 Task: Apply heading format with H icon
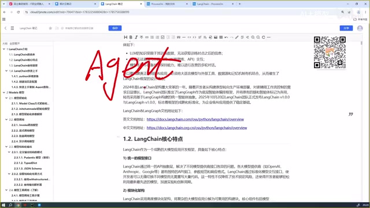tap(125, 37)
